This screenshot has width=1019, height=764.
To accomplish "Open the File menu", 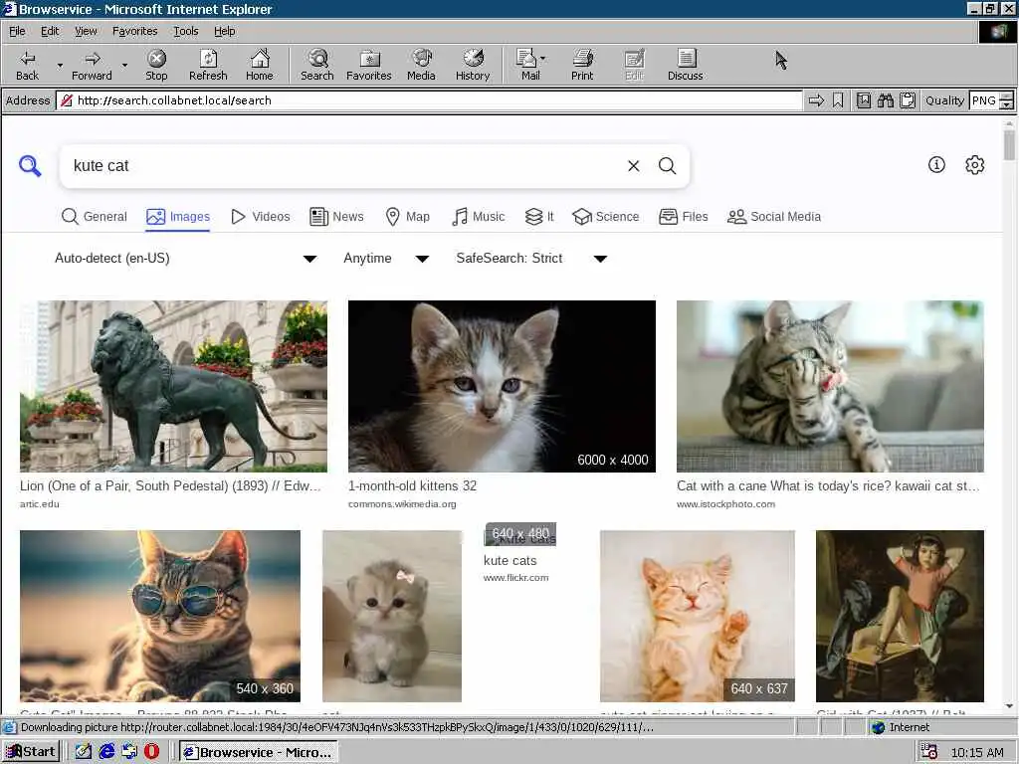I will tap(17, 31).
